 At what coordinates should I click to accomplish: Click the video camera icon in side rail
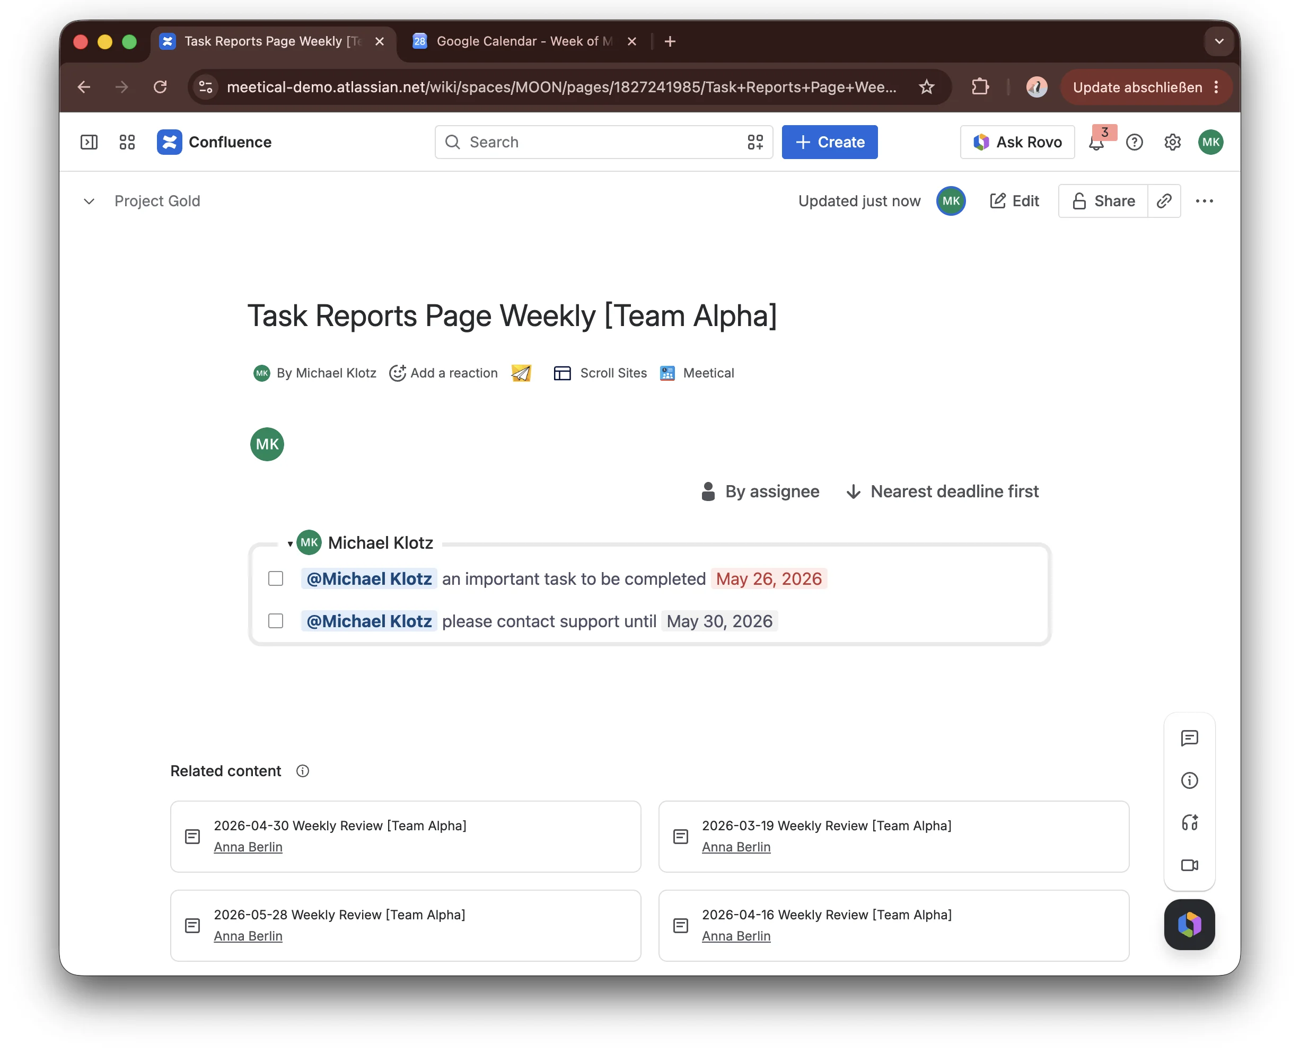click(1189, 865)
